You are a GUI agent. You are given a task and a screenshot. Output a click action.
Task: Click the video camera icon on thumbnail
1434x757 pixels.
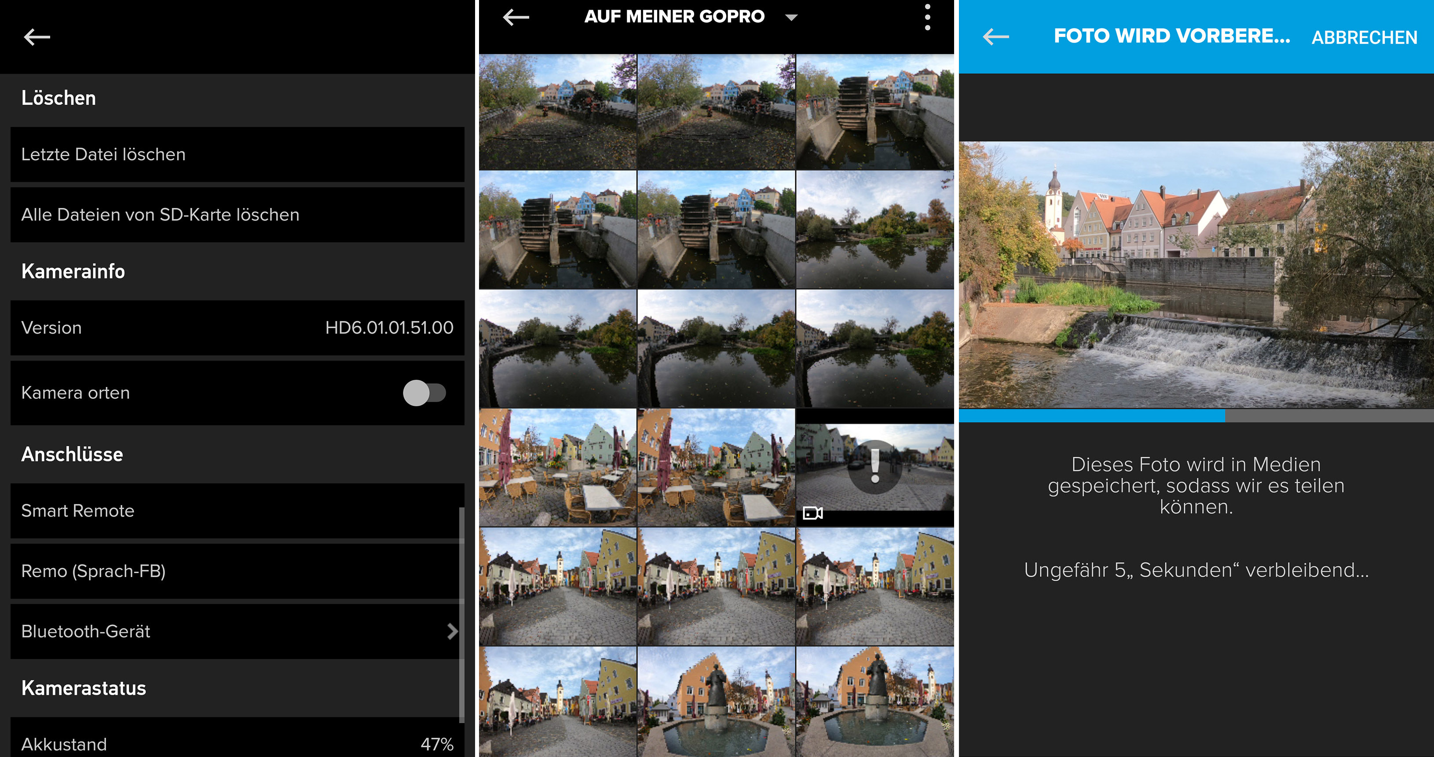coord(812,513)
